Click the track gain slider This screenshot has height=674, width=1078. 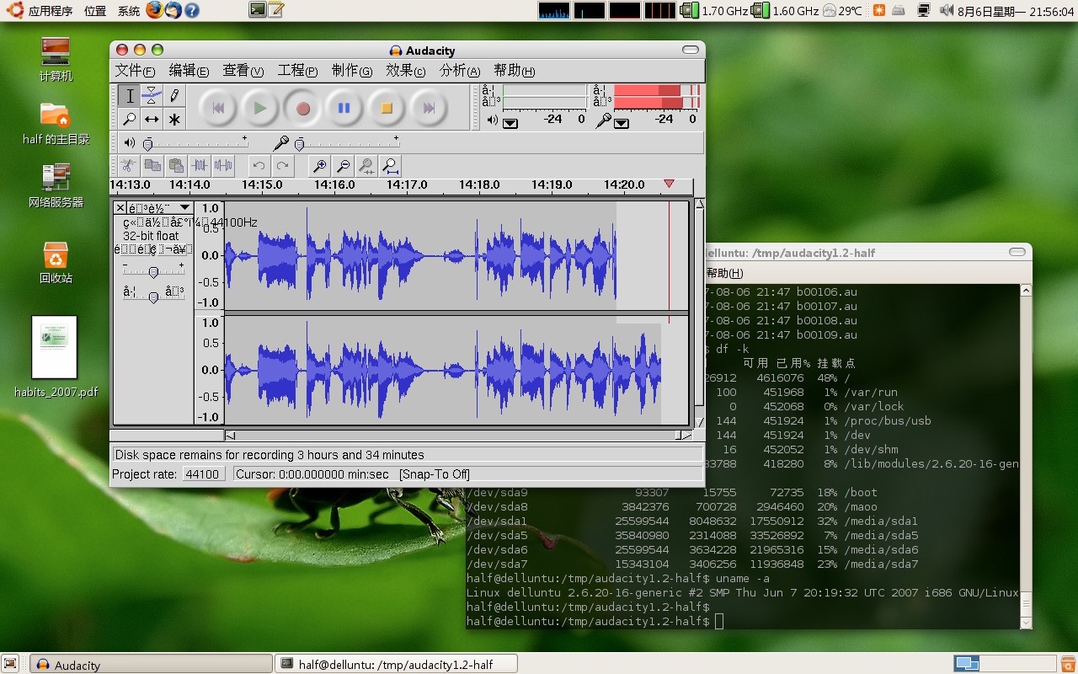click(x=153, y=271)
